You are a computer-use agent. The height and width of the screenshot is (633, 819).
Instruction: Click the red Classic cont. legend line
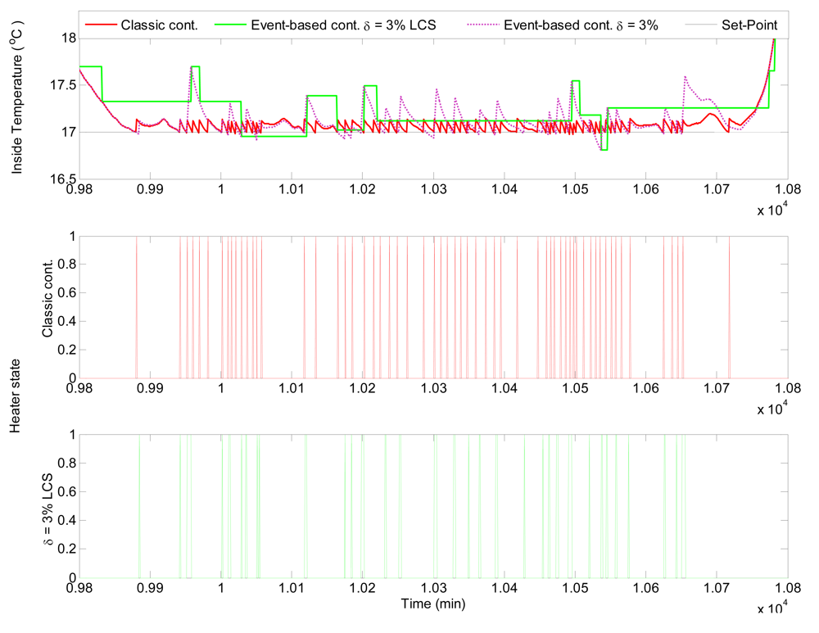pos(102,24)
